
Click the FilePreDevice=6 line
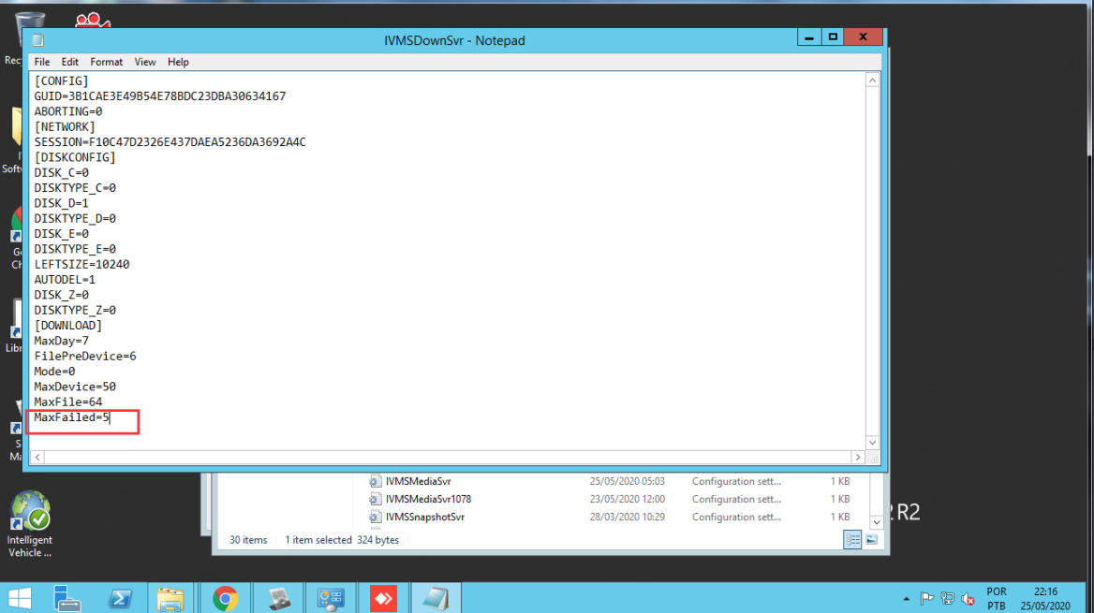[85, 357]
